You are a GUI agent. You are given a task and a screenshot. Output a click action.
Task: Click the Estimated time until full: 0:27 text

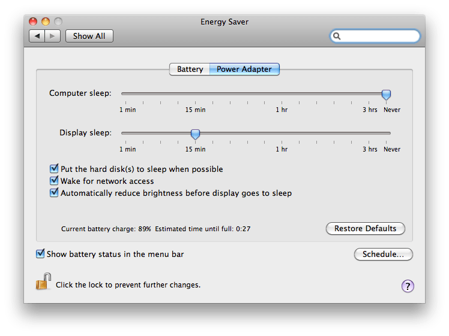click(x=203, y=229)
